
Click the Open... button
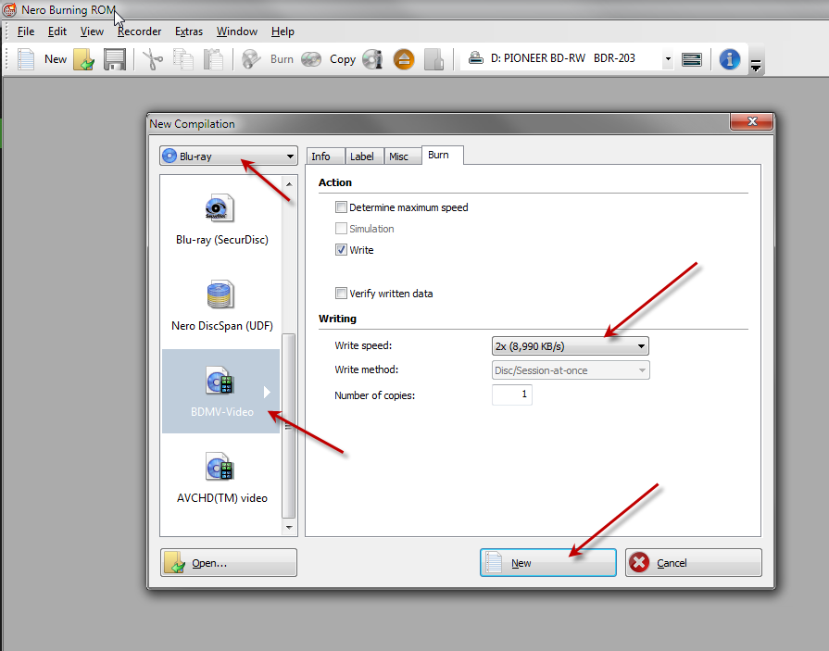pyautogui.click(x=229, y=562)
